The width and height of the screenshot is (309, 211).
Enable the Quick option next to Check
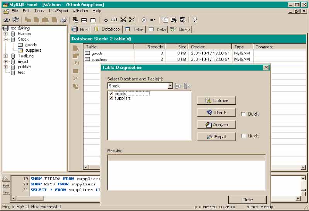click(x=243, y=114)
